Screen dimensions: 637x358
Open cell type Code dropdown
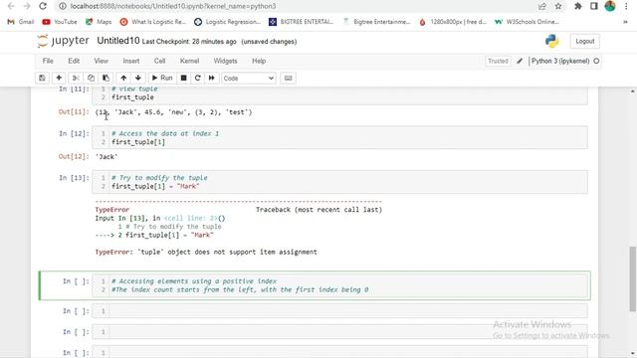click(249, 78)
